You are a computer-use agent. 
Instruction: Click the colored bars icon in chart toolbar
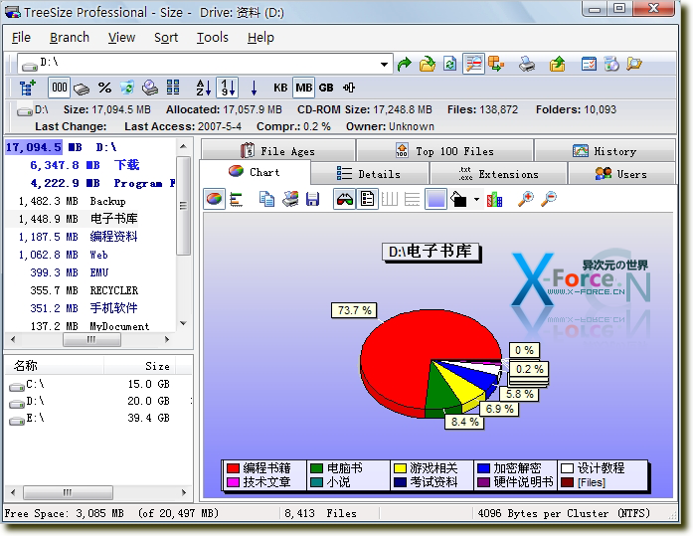[494, 200]
